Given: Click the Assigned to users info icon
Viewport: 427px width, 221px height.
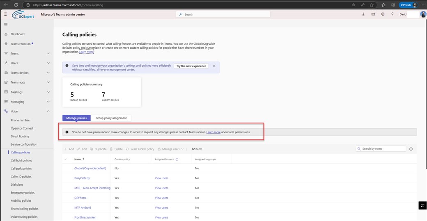Looking at the screenshot, I should (177, 159).
